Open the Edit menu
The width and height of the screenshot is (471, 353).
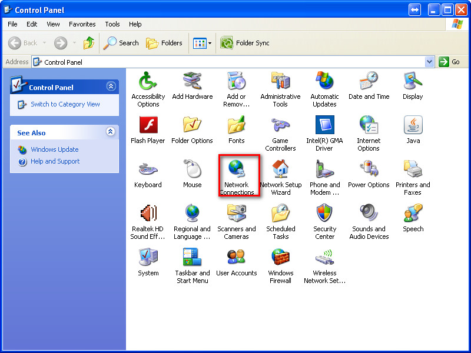(x=32, y=24)
